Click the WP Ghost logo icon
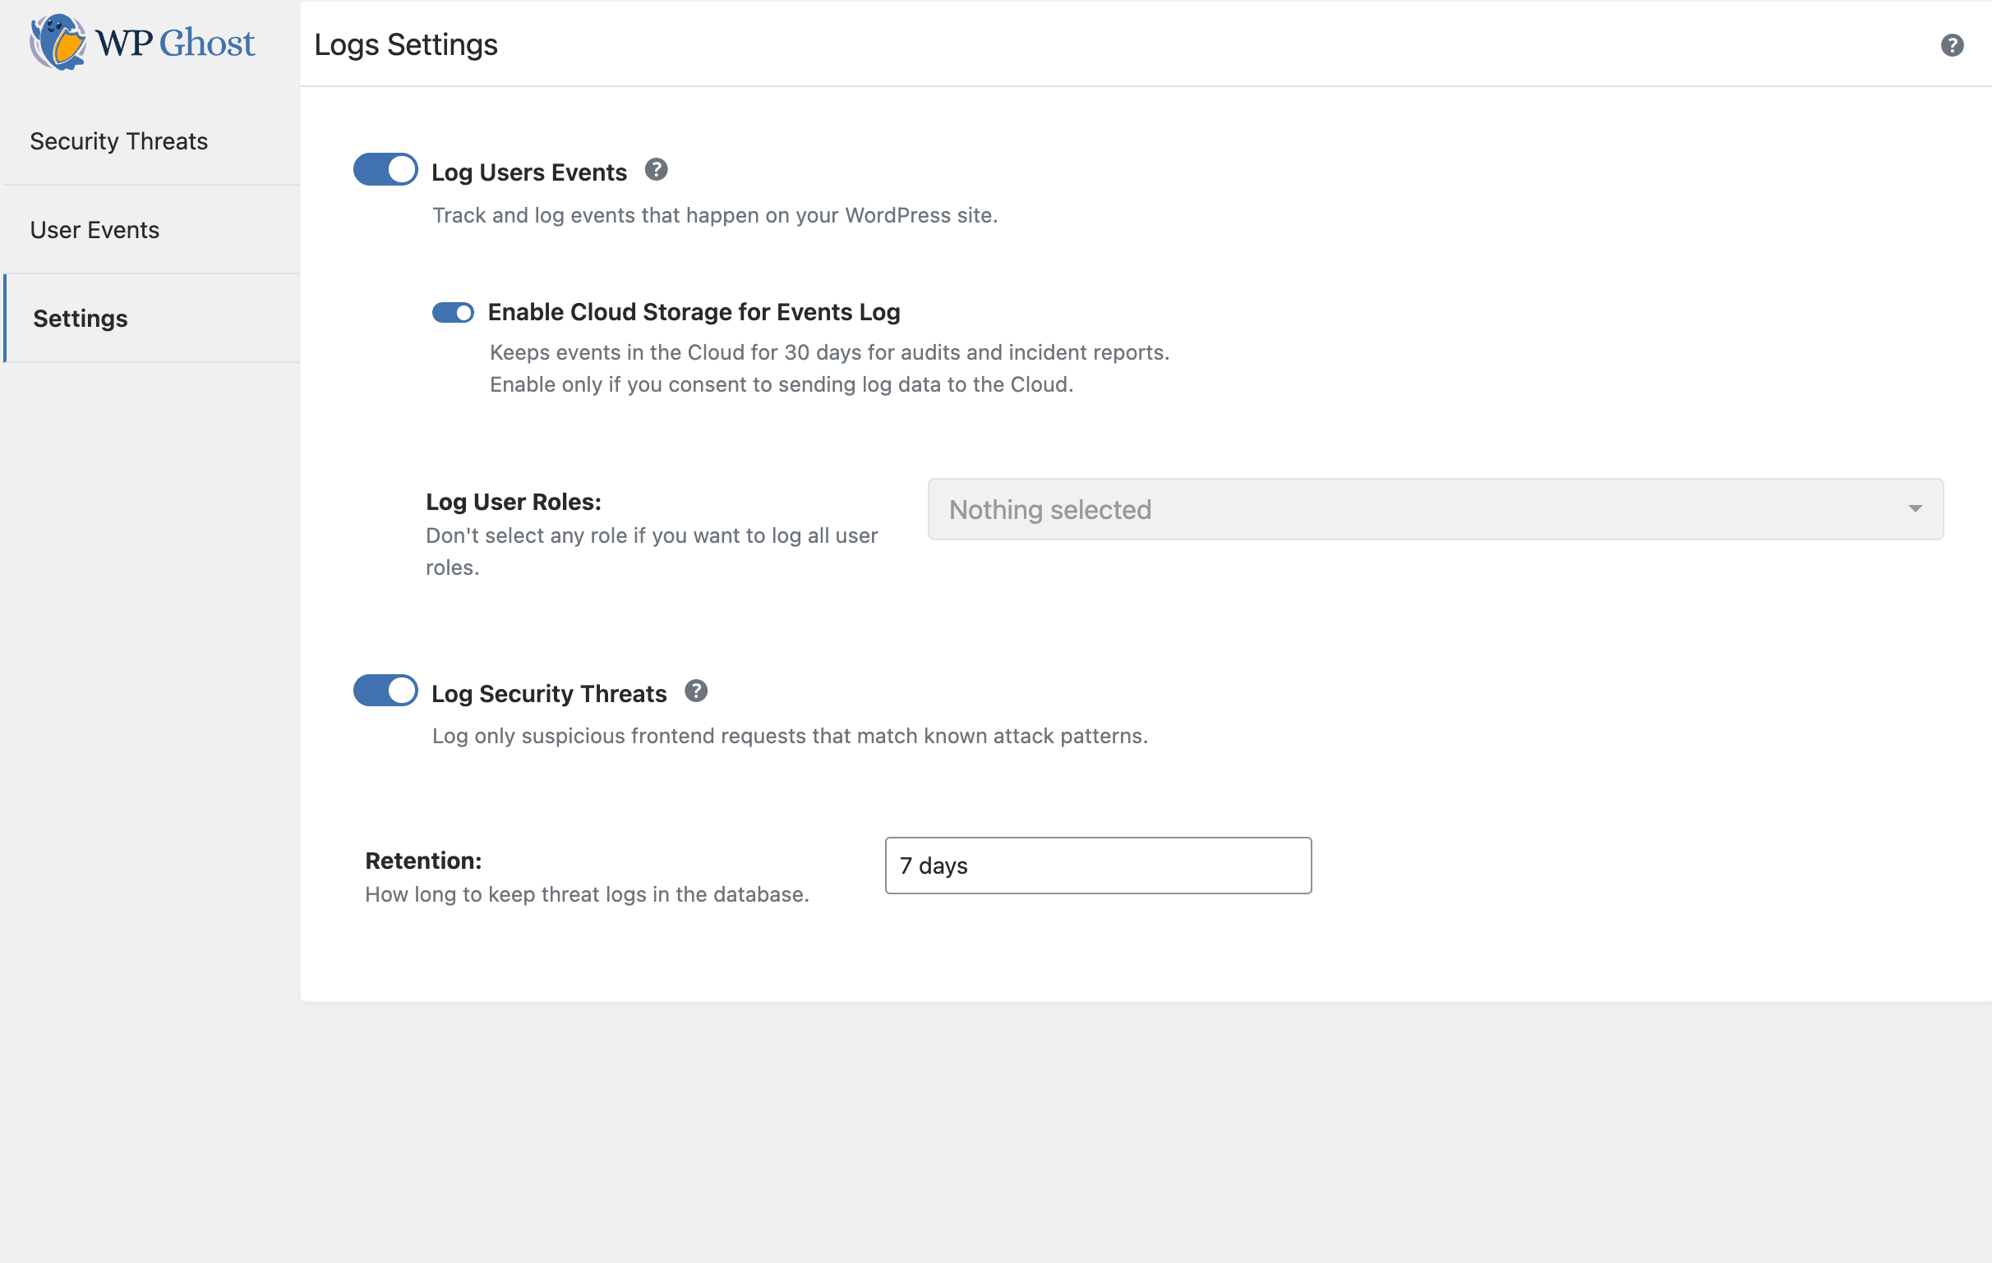This screenshot has height=1263, width=1992. pyautogui.click(x=58, y=42)
